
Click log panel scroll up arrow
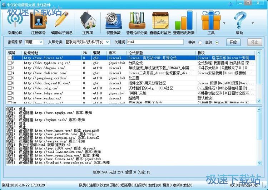click(259, 109)
